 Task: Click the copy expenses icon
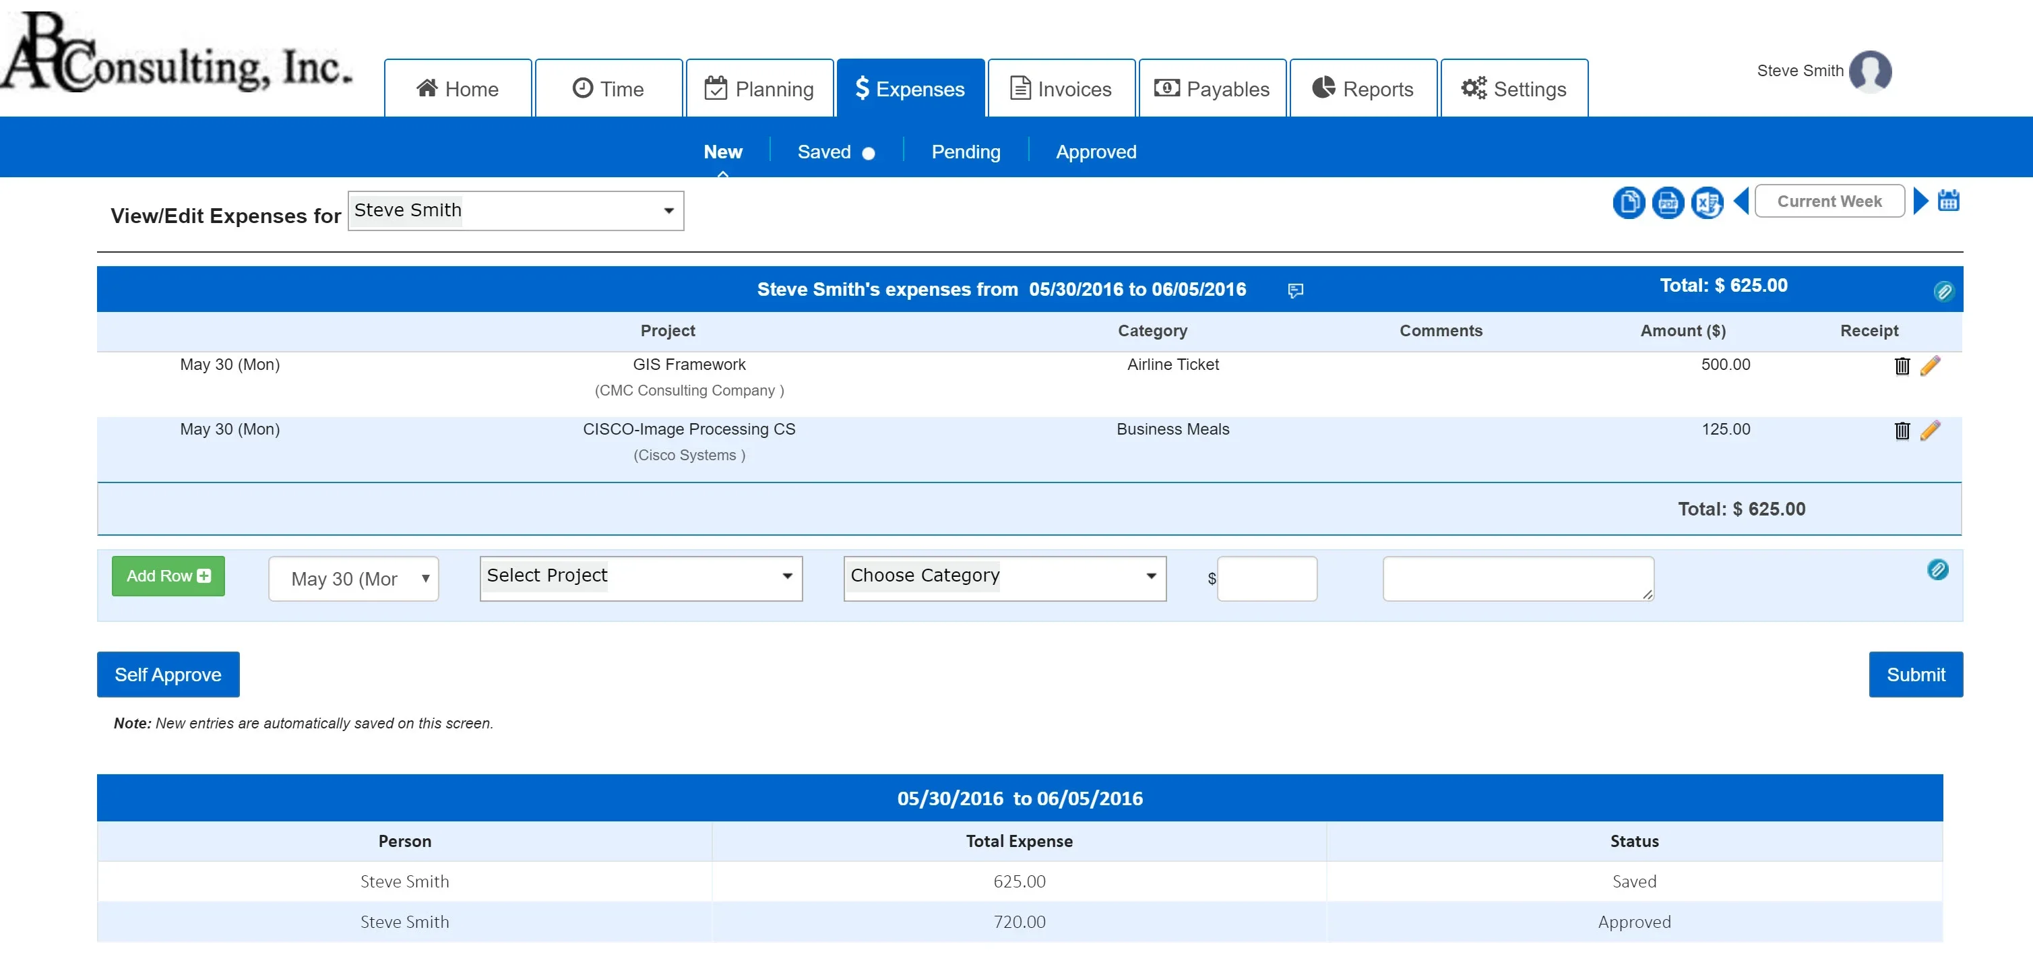[x=1628, y=203]
